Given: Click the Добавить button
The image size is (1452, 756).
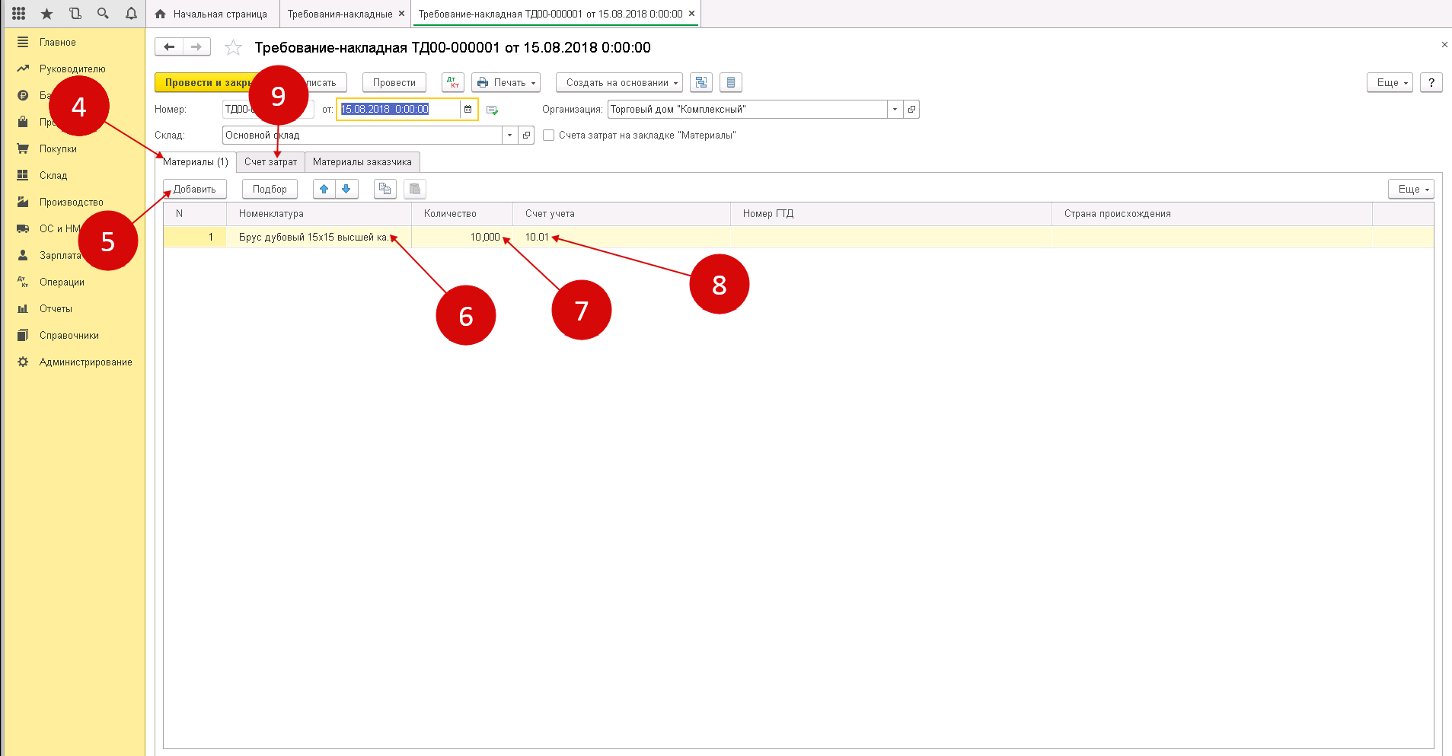Looking at the screenshot, I should [x=195, y=189].
